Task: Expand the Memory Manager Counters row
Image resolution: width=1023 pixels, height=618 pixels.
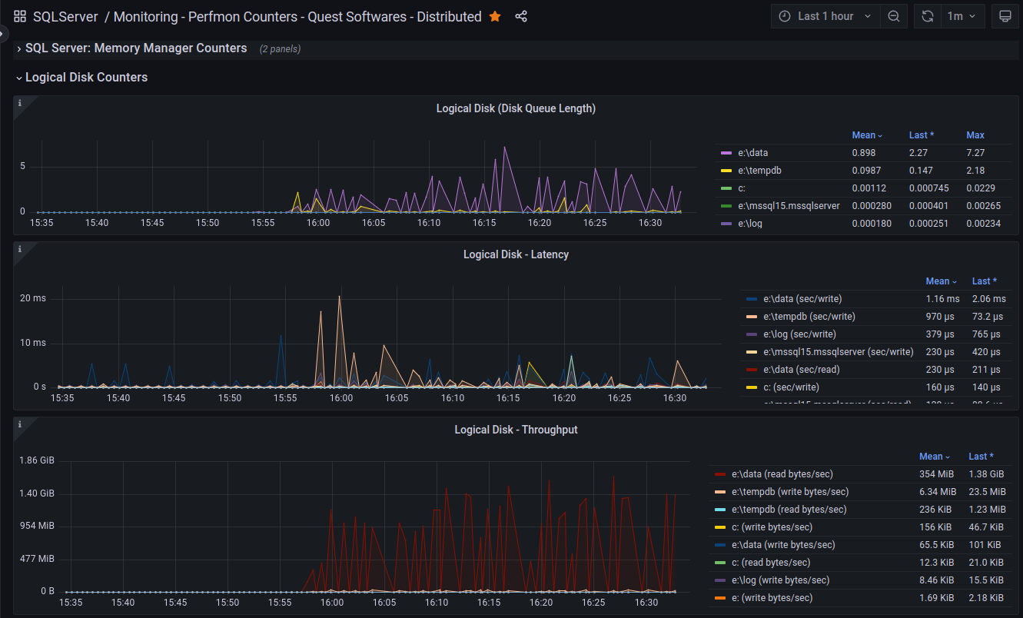Action: pyautogui.click(x=135, y=48)
